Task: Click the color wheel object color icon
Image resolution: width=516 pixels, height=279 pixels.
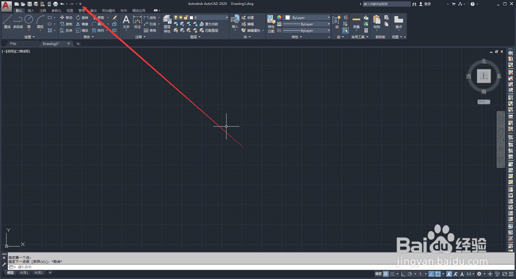Action: pyautogui.click(x=279, y=17)
